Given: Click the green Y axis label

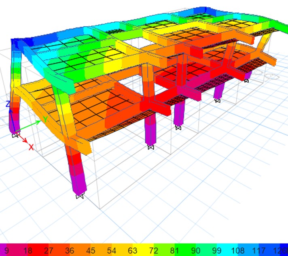Looking at the screenshot, I should (x=45, y=119).
